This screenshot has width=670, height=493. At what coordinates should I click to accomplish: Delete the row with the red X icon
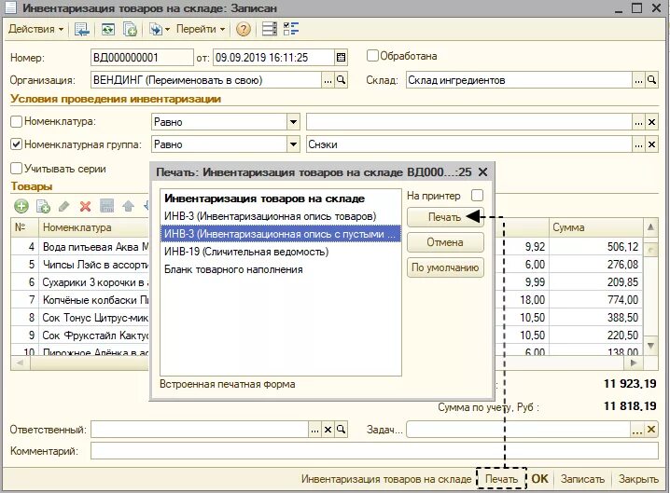point(86,207)
